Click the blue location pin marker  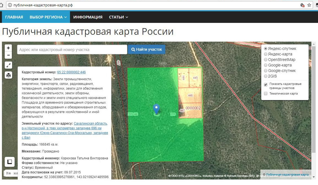click(156, 109)
